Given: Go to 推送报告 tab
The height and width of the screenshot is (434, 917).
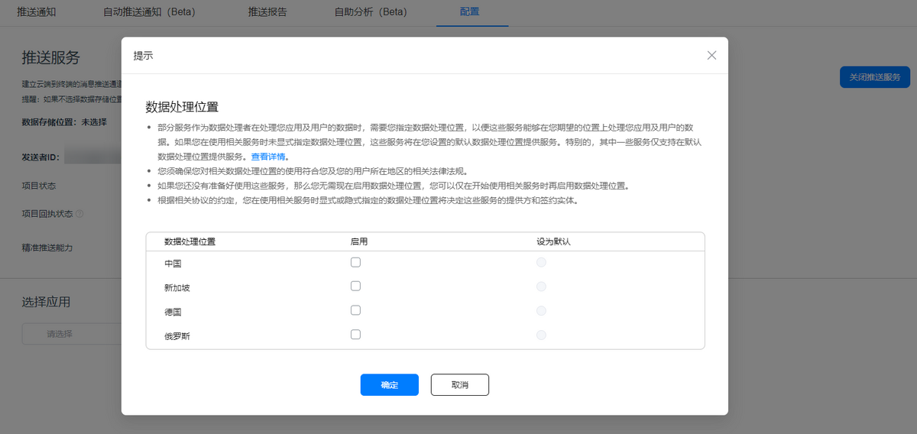Looking at the screenshot, I should (x=267, y=12).
